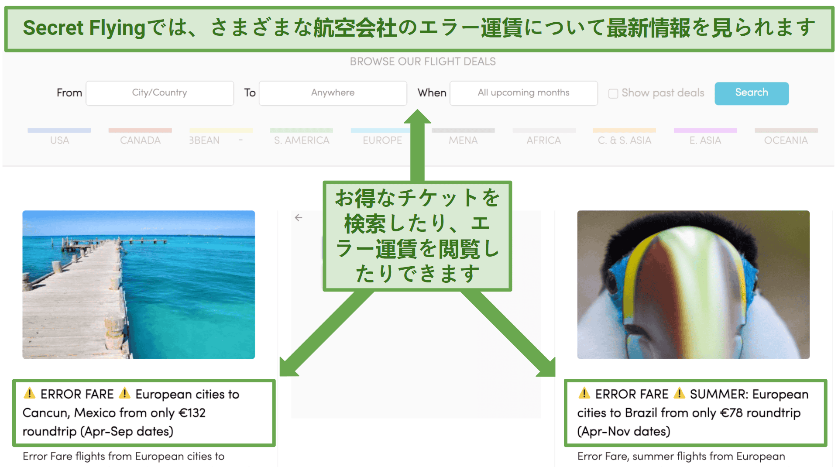This screenshot has width=838, height=467.
Task: Select the MENA region tab
Action: tap(463, 137)
